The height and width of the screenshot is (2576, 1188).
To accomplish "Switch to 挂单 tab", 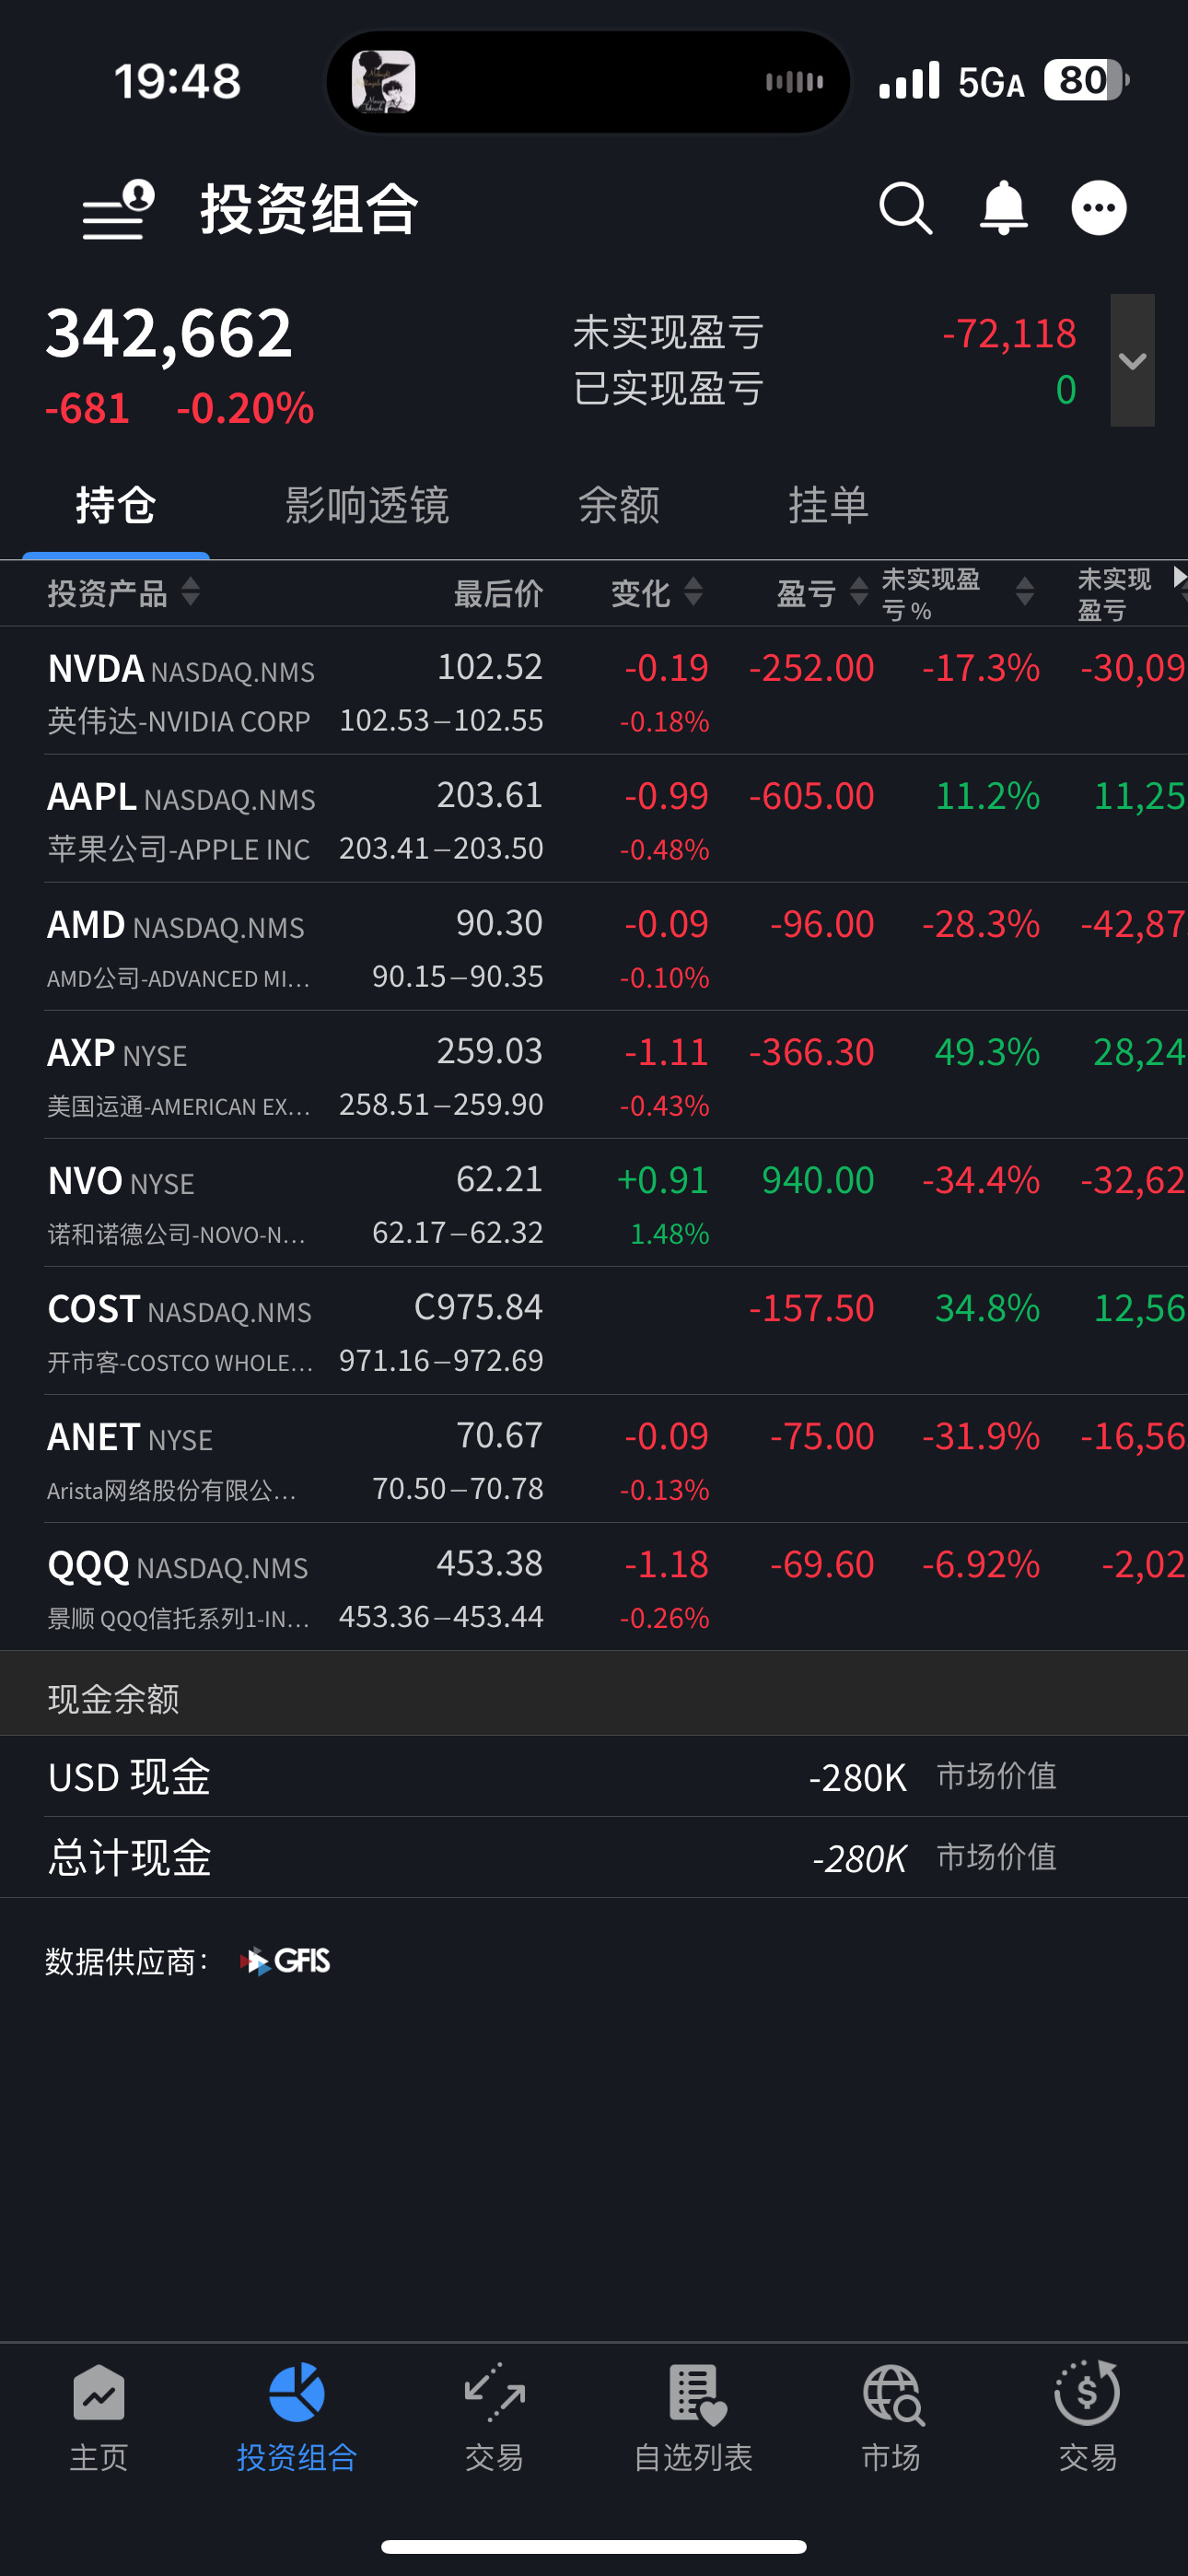I will (828, 505).
